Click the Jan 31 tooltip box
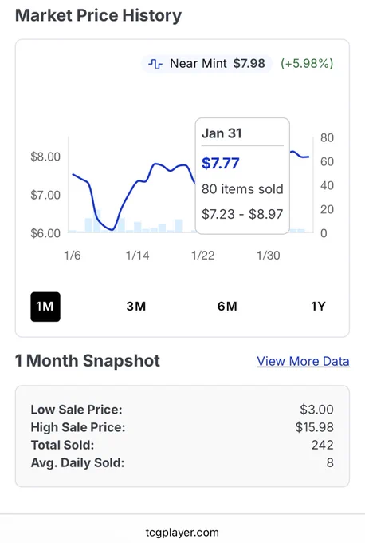The image size is (365, 543). pyautogui.click(x=242, y=176)
